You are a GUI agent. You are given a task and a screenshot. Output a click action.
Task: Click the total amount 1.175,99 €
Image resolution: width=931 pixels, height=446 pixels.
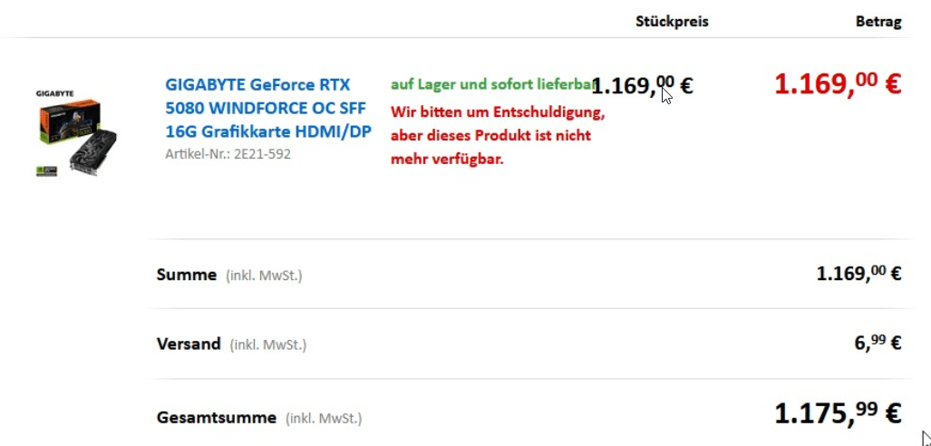(837, 413)
